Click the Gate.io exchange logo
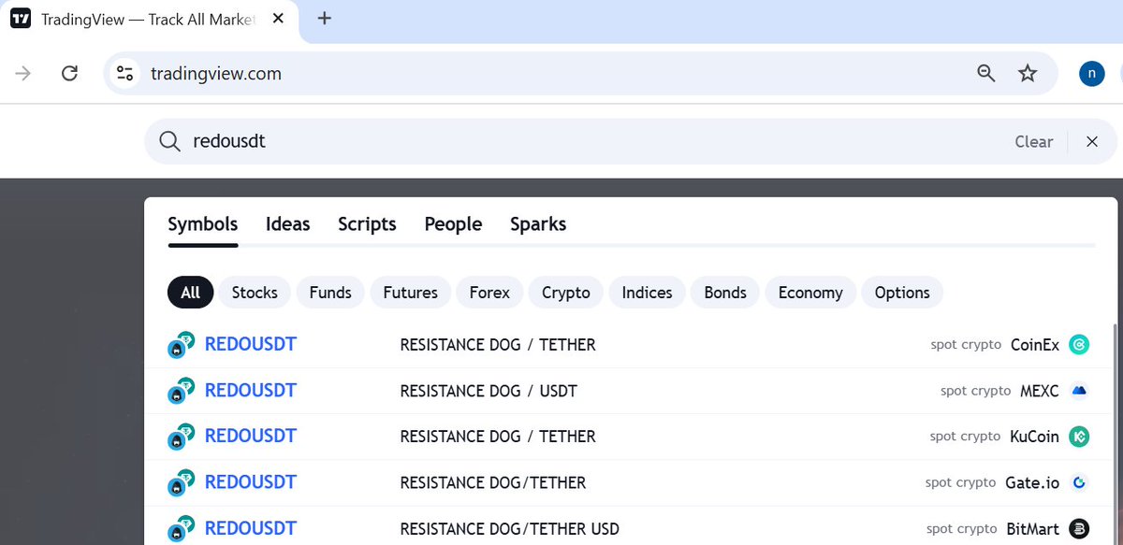The image size is (1123, 545). (1078, 482)
